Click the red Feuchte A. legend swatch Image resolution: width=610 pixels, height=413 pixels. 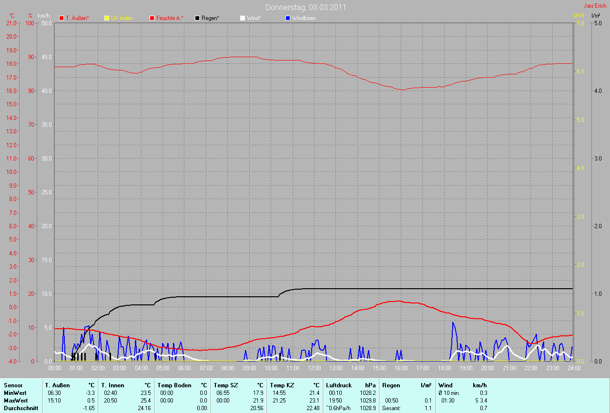(152, 18)
